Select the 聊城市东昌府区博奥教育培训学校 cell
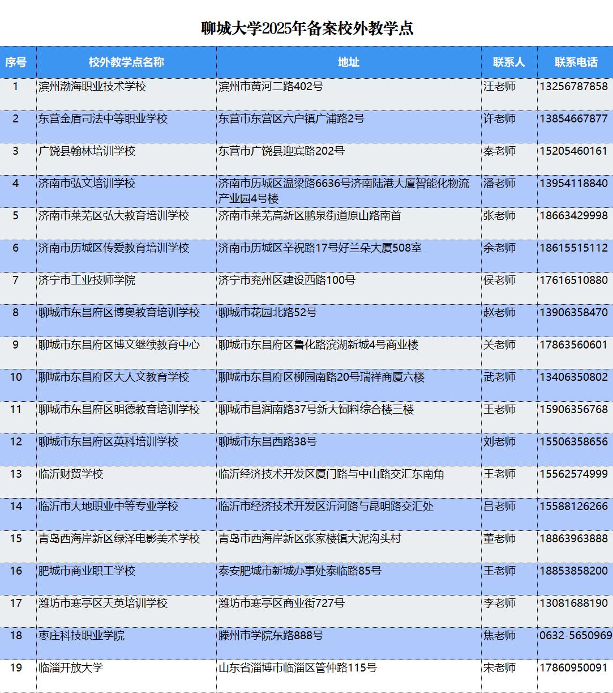613x693 pixels. point(119,313)
